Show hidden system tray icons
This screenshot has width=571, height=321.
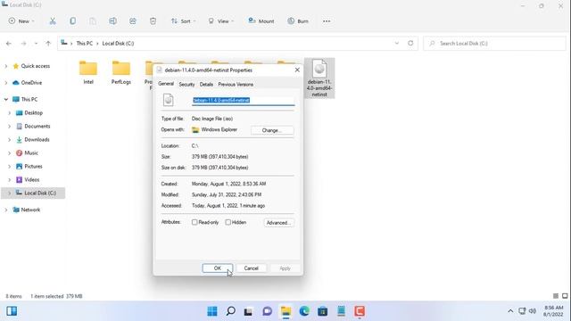(x=510, y=311)
